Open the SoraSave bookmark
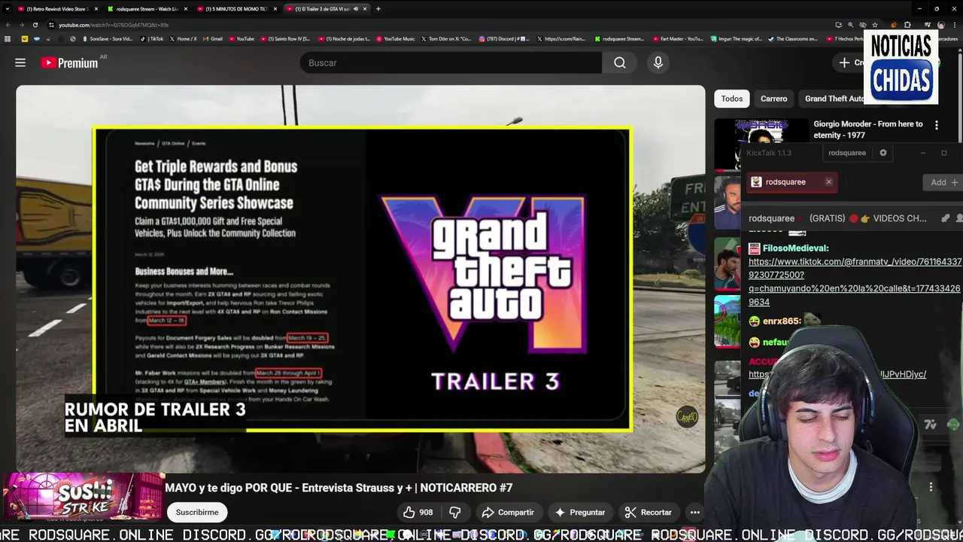Viewport: 963px width, 542px height. click(x=106, y=38)
